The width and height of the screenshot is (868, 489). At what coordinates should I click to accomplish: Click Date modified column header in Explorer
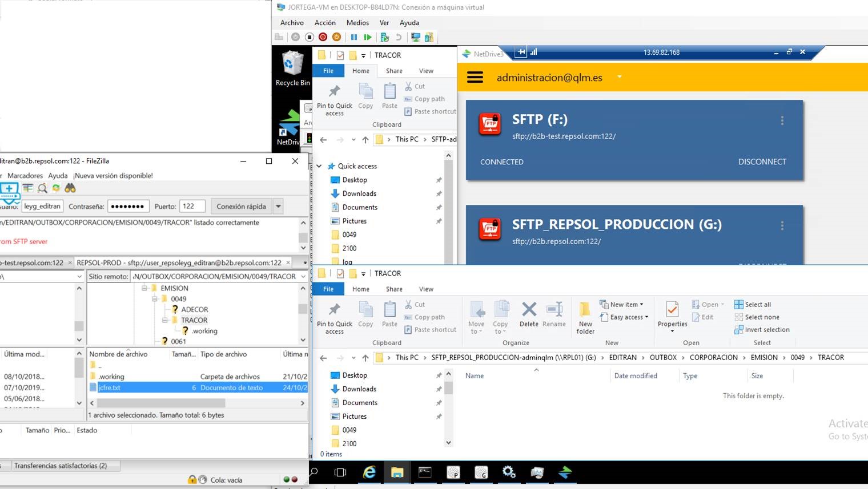[635, 376]
